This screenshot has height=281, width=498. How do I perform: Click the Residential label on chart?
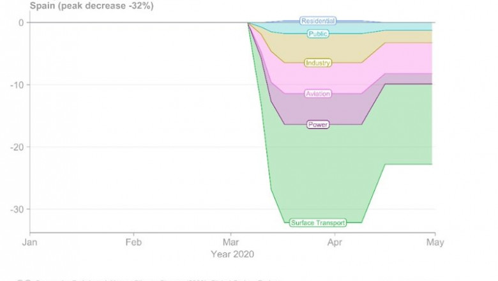[x=318, y=21]
